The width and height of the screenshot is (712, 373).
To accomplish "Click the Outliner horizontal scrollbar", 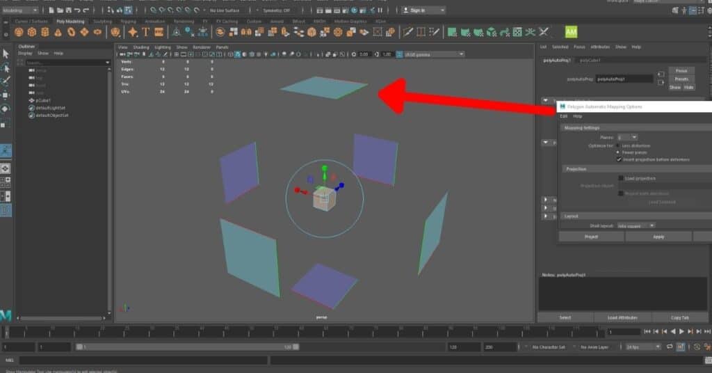I will [63, 319].
